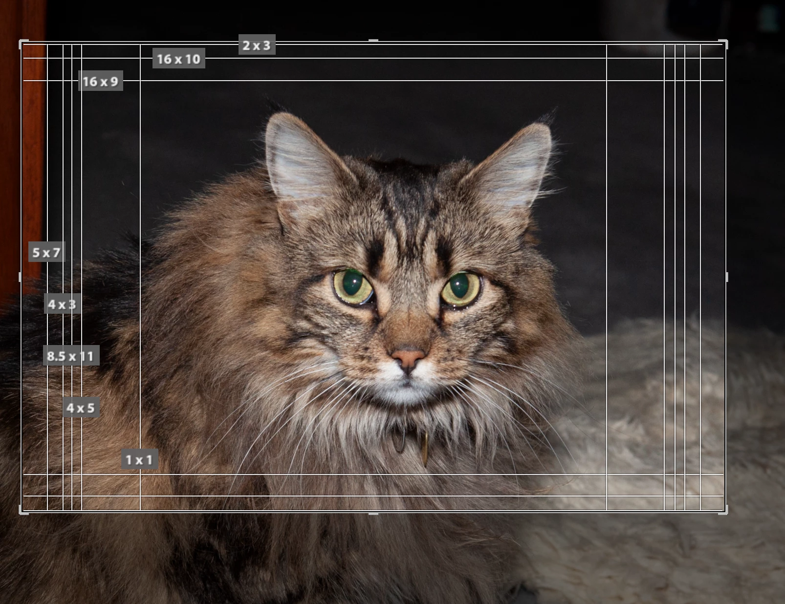The height and width of the screenshot is (604, 785).
Task: Click the 16 x 10 aspect ratio label
Action: (x=178, y=59)
